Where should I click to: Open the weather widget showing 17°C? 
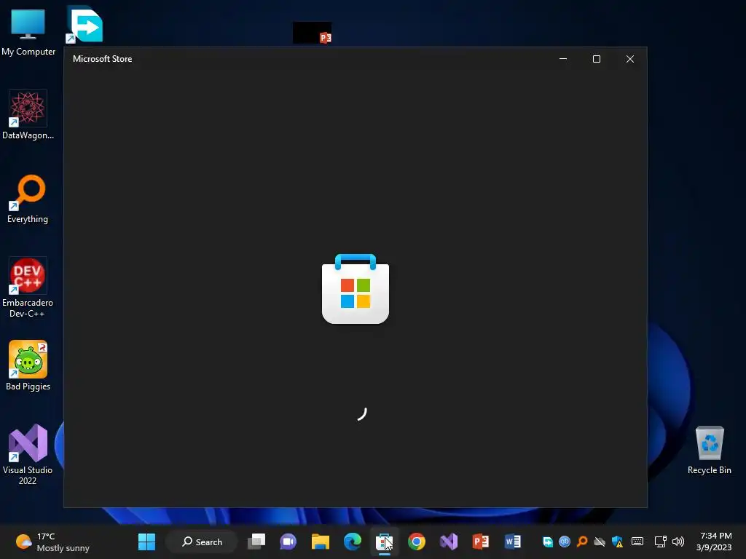(x=52, y=542)
